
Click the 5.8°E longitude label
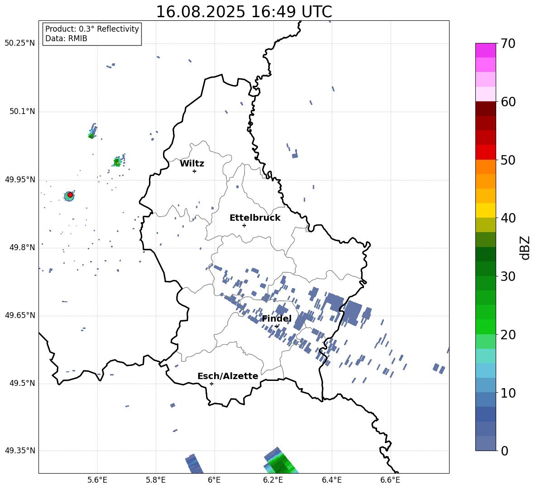pyautogui.click(x=156, y=480)
